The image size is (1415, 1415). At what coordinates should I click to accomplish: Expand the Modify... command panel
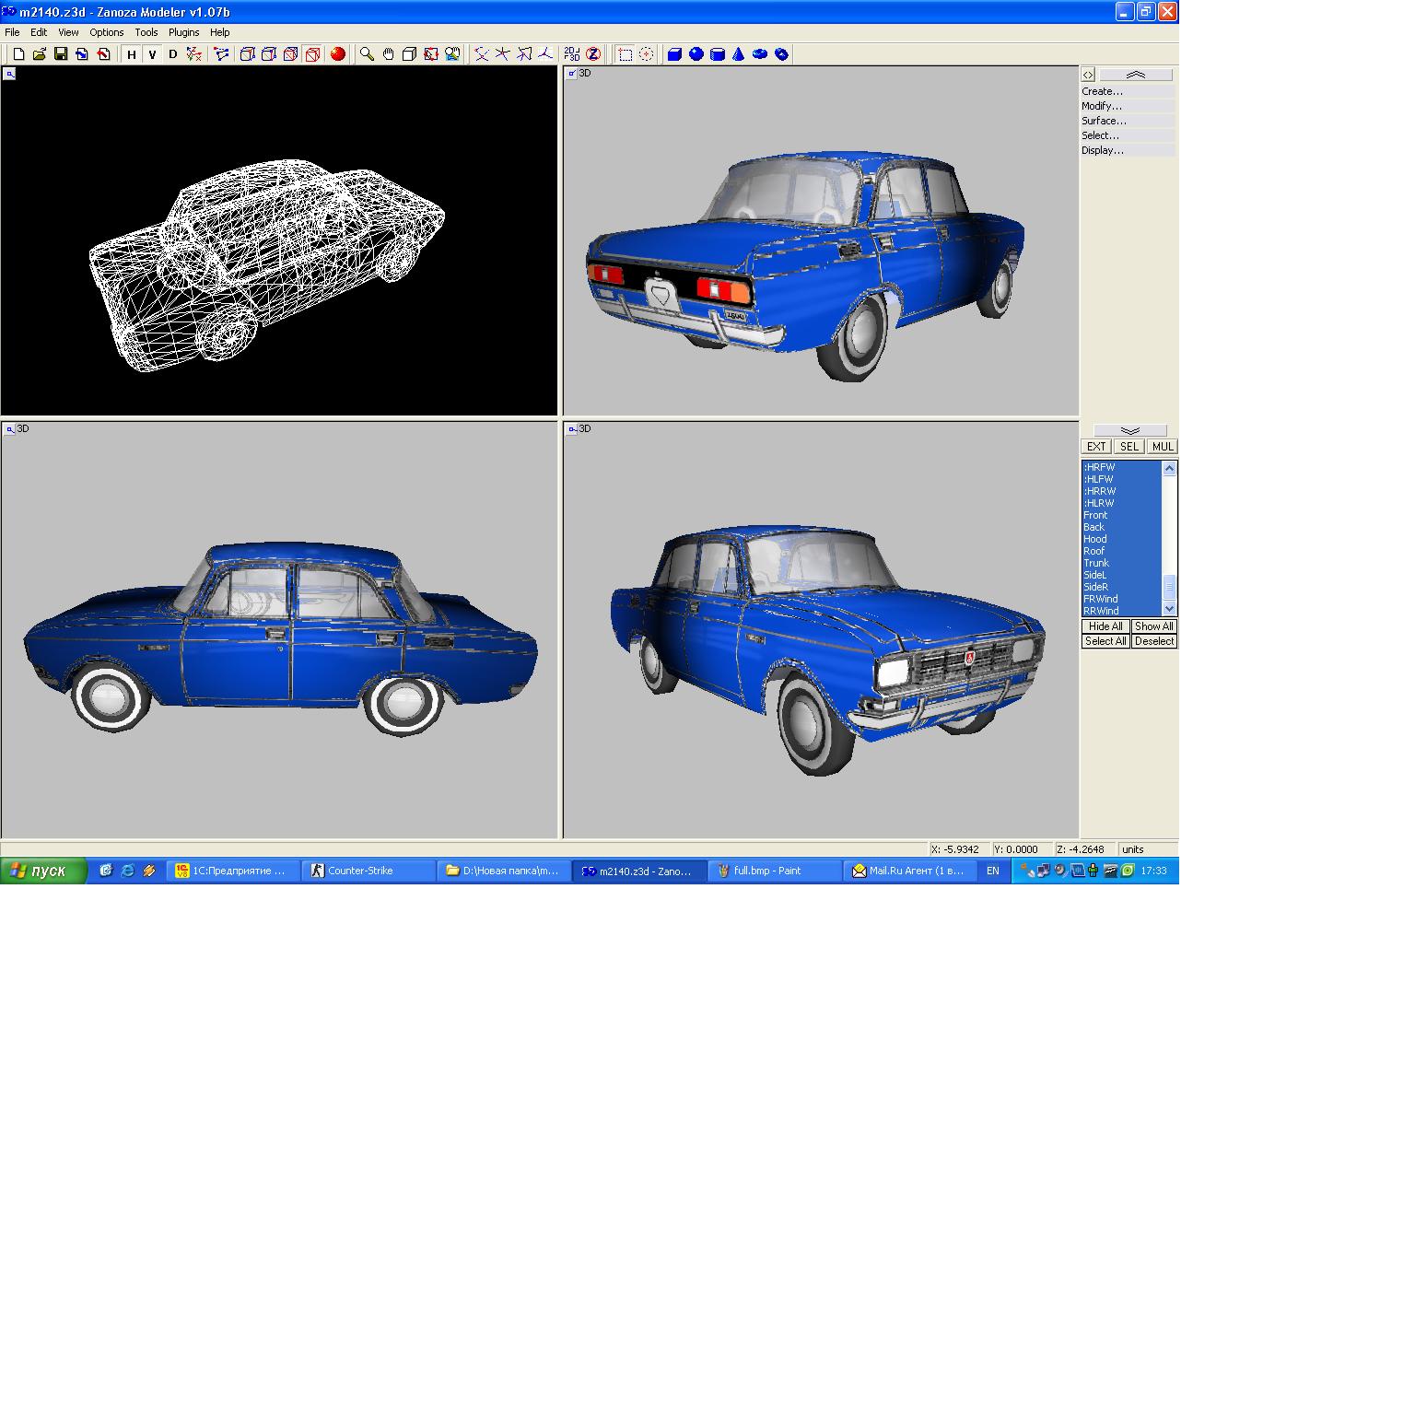pyautogui.click(x=1102, y=106)
